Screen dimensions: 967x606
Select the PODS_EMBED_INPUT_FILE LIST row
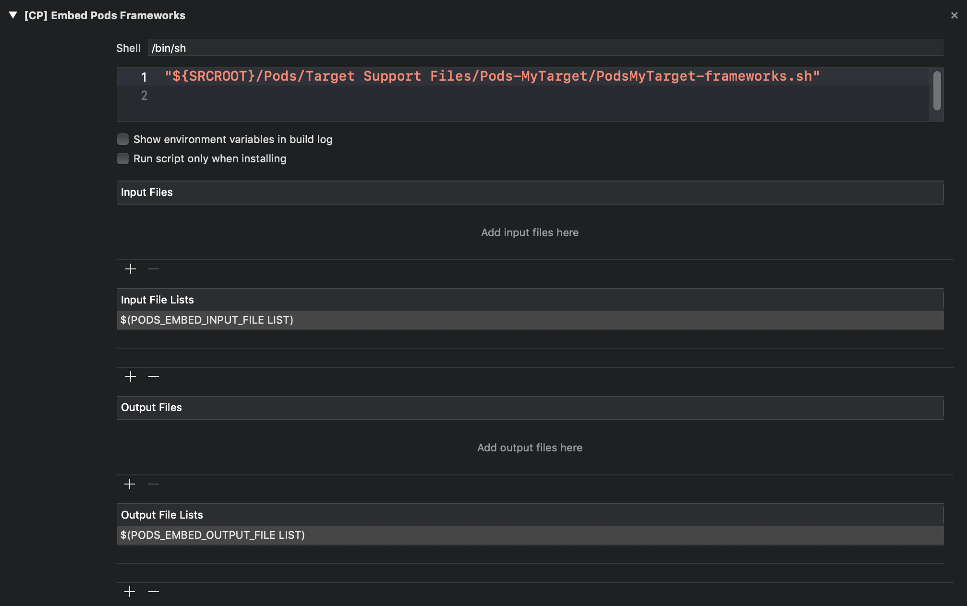[x=530, y=320]
